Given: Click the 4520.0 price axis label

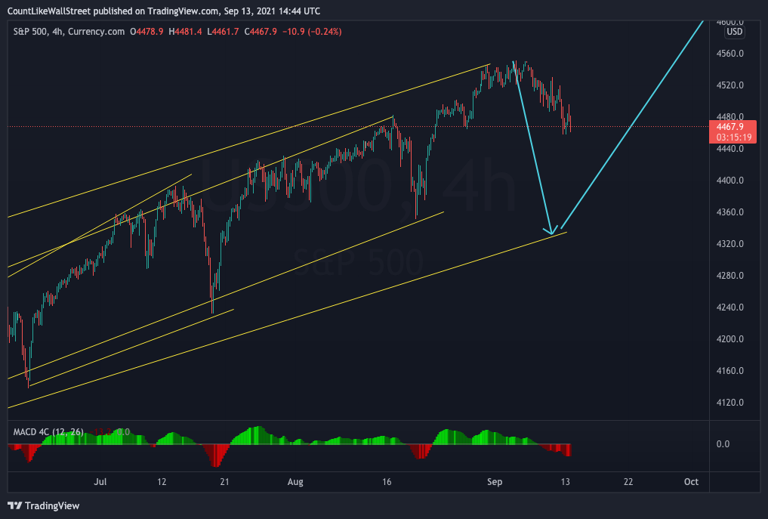Looking at the screenshot, I should point(729,85).
